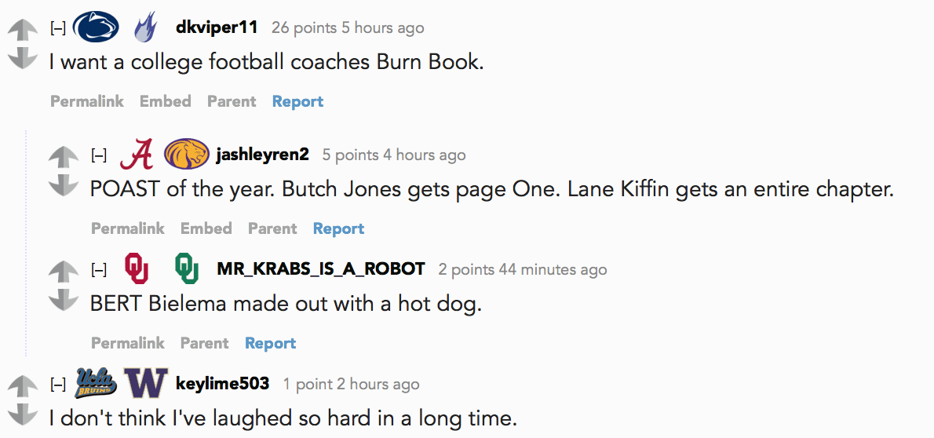Downvote jashleyren2's comment
The height and width of the screenshot is (438, 934).
point(63,184)
